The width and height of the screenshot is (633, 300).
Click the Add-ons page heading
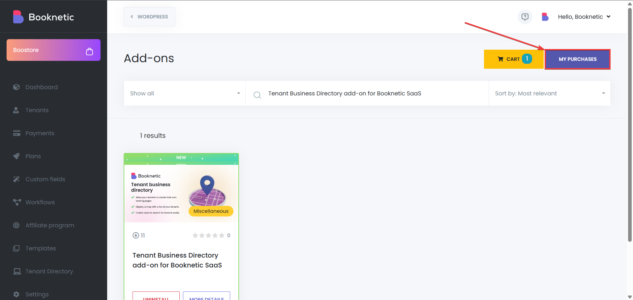pos(149,58)
